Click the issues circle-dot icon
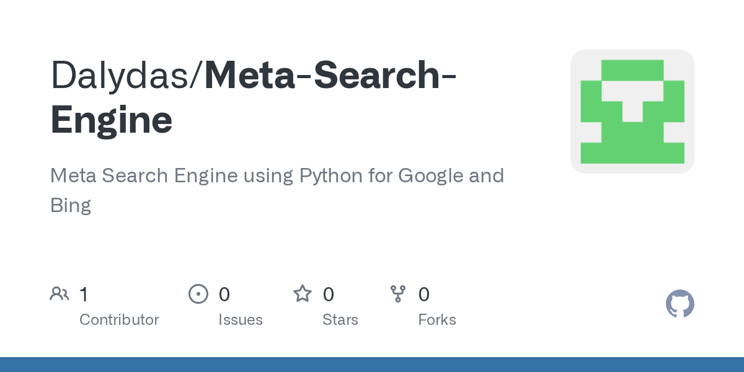Viewport: 744px width, 372px height. [x=198, y=294]
